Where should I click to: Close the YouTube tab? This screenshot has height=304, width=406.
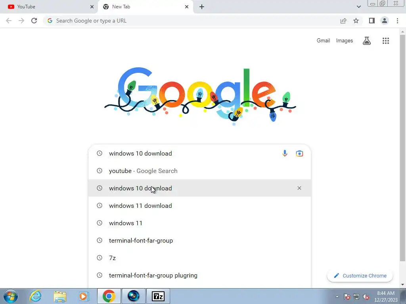click(x=92, y=7)
